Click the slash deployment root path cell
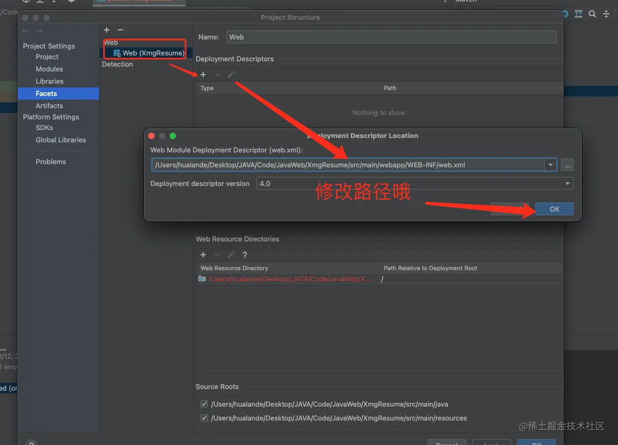 (x=471, y=279)
